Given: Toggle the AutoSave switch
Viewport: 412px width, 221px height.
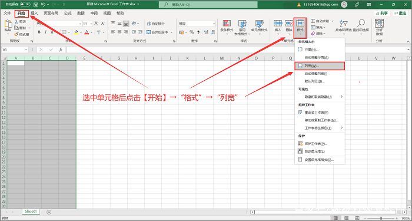Looking at the screenshot, I should [x=25, y=5].
